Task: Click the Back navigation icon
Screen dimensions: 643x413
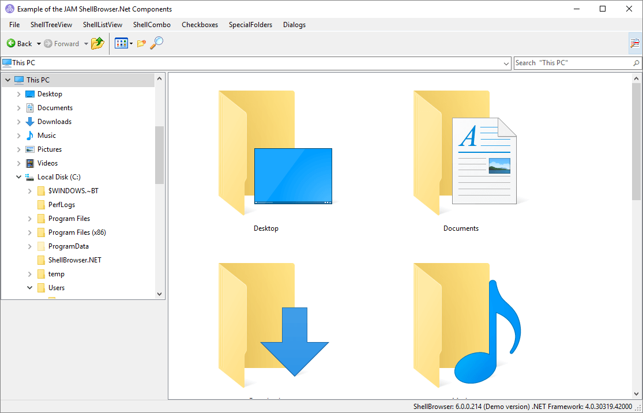Action: [x=11, y=43]
